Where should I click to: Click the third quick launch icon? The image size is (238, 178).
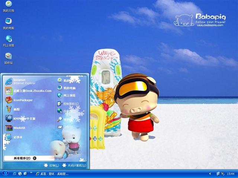[25, 174]
